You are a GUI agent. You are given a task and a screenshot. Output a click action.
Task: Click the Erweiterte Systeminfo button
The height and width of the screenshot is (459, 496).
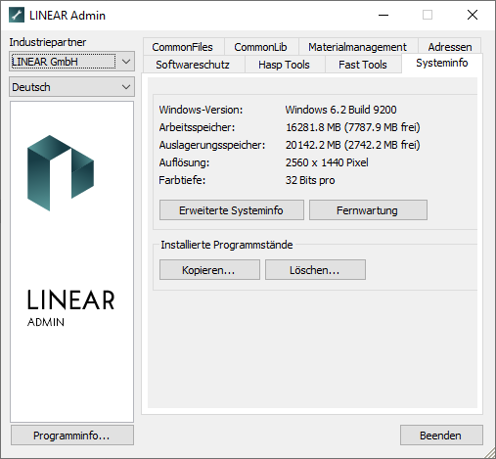[x=232, y=210]
